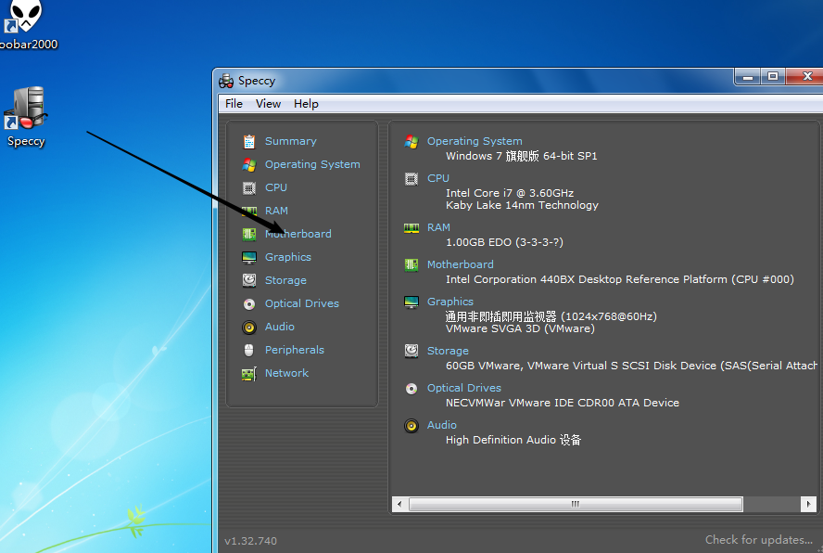Viewport: 823px width, 553px height.
Task: Click the 'High Definition Audio 设备' text
Action: (x=513, y=440)
